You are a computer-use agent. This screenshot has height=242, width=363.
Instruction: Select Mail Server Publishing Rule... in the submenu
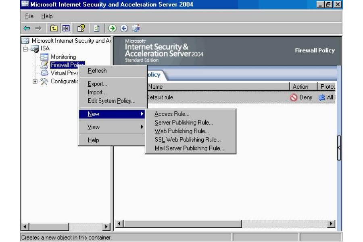click(x=190, y=148)
